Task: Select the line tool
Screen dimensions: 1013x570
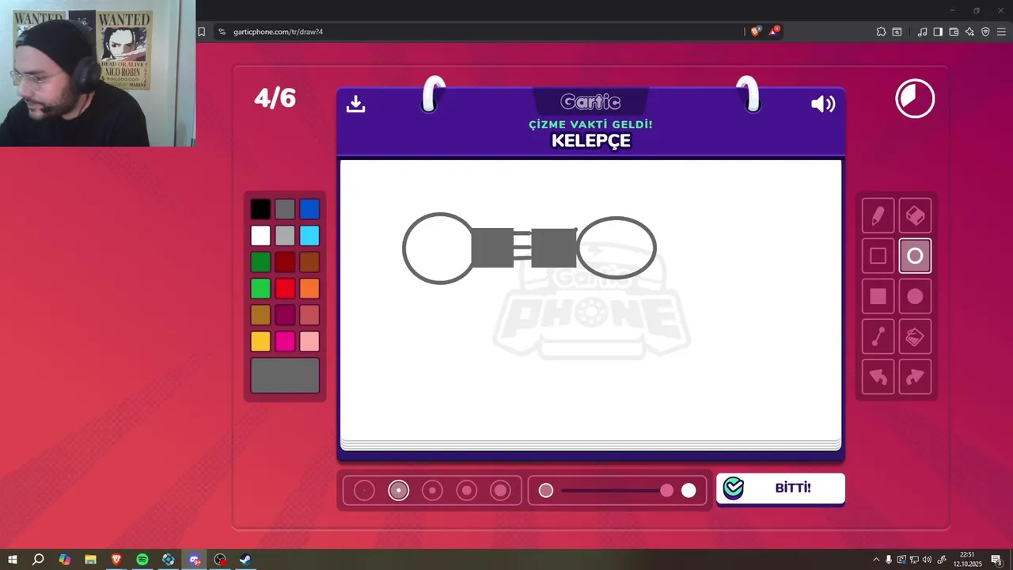Action: point(878,336)
